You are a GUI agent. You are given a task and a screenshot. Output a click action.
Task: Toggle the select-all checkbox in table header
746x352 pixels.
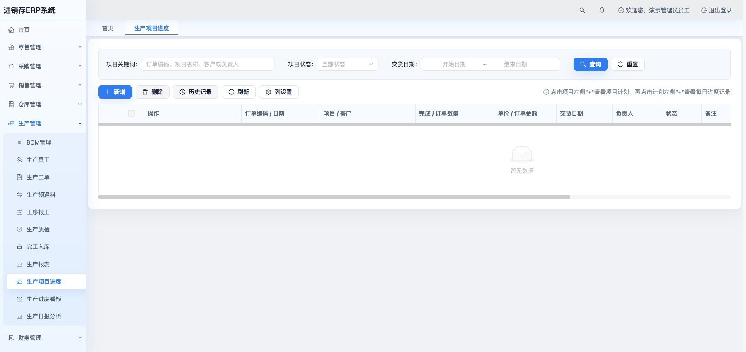tap(132, 113)
